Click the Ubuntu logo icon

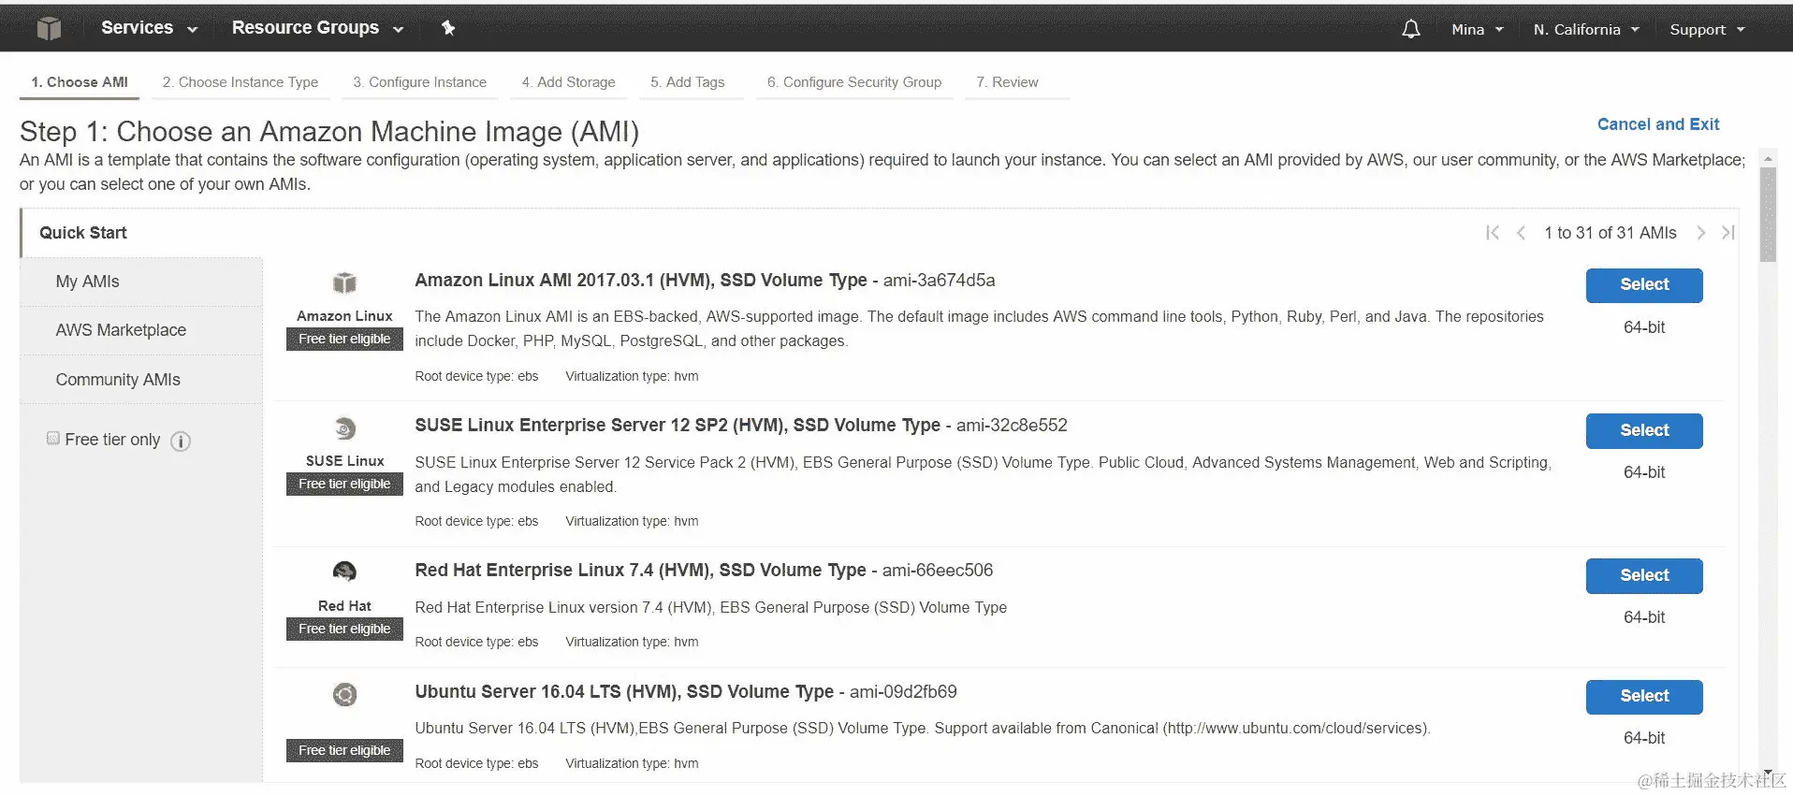click(345, 694)
